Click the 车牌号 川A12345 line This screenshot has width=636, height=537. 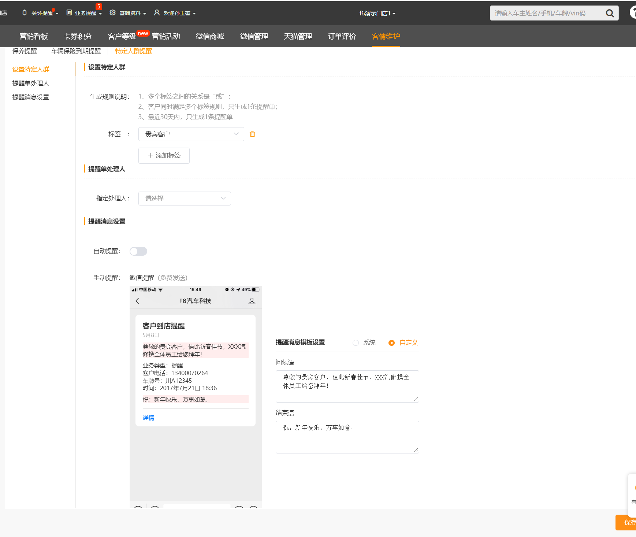coord(167,381)
